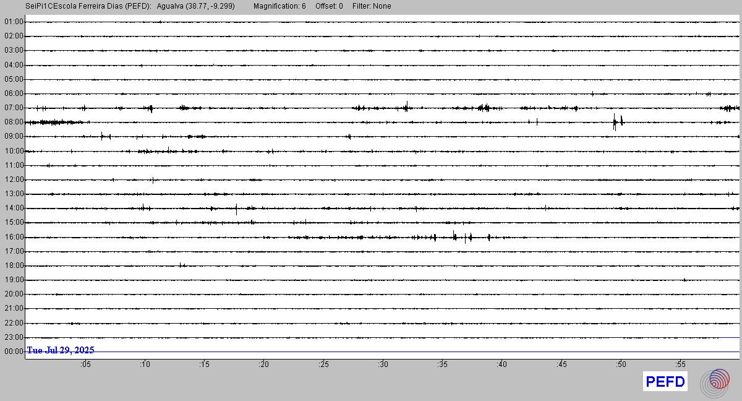Click the 19:00 hour label
This screenshot has height=401, width=742.
(x=14, y=280)
